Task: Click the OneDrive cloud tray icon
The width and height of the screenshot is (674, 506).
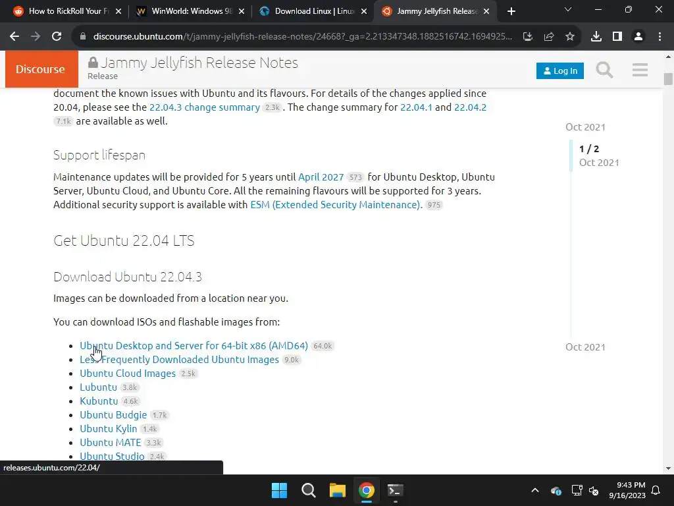Action: point(556,490)
